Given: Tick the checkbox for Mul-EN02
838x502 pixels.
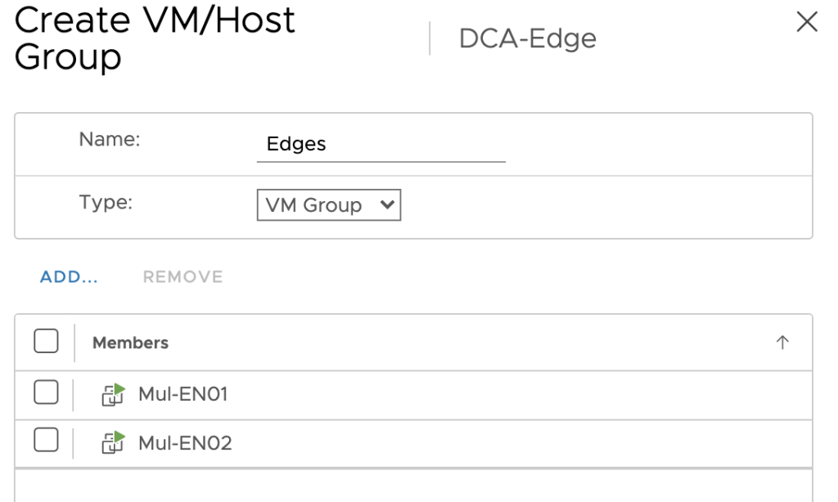Looking at the screenshot, I should coord(46,440).
